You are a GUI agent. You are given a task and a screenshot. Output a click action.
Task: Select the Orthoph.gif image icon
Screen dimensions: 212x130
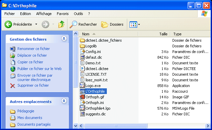click(82, 97)
